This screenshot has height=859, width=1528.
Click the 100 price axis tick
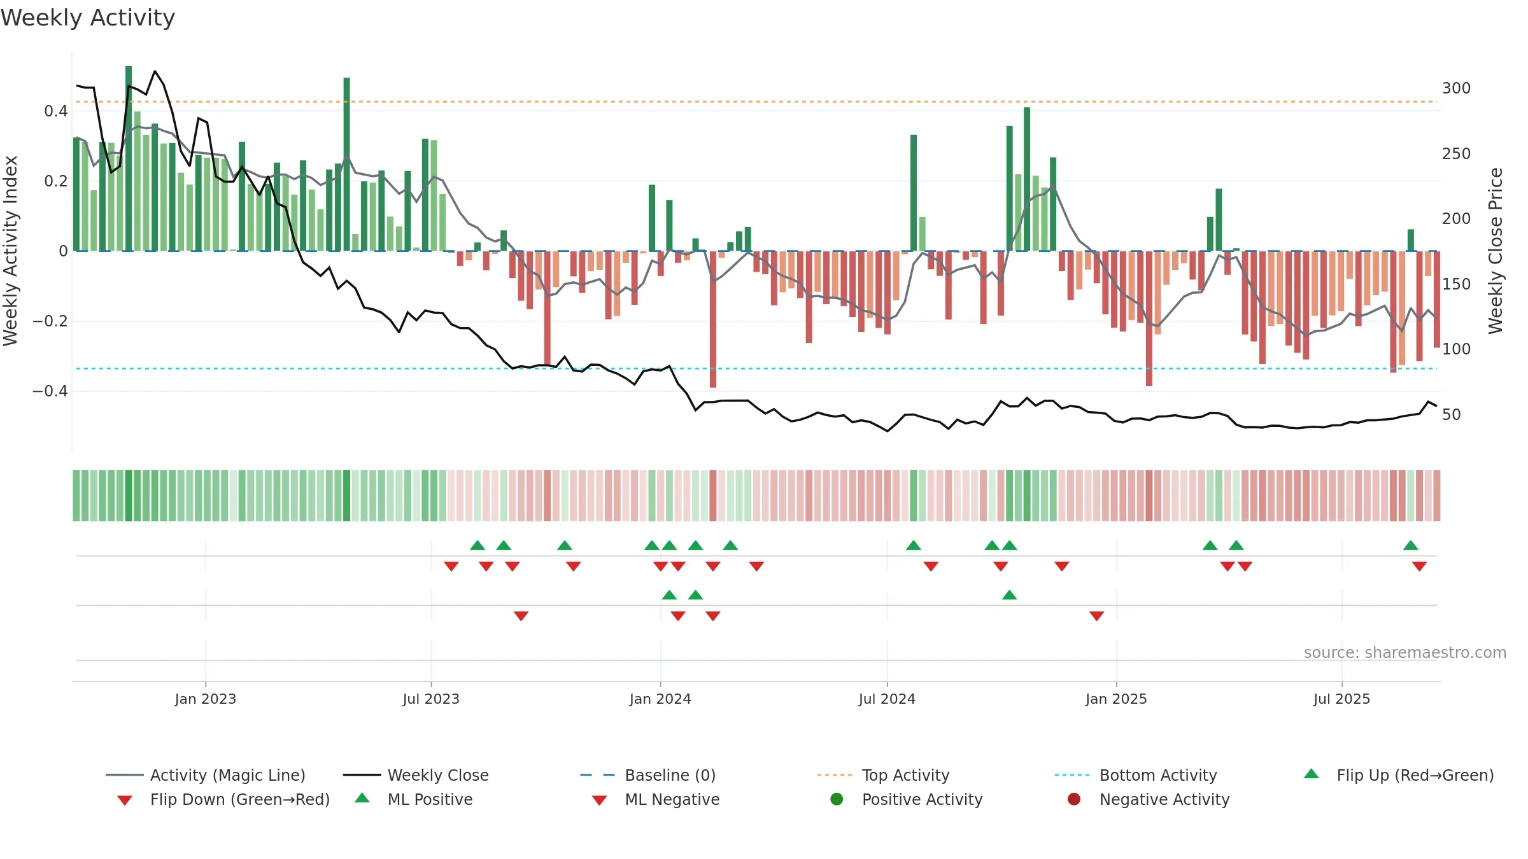(x=1456, y=349)
